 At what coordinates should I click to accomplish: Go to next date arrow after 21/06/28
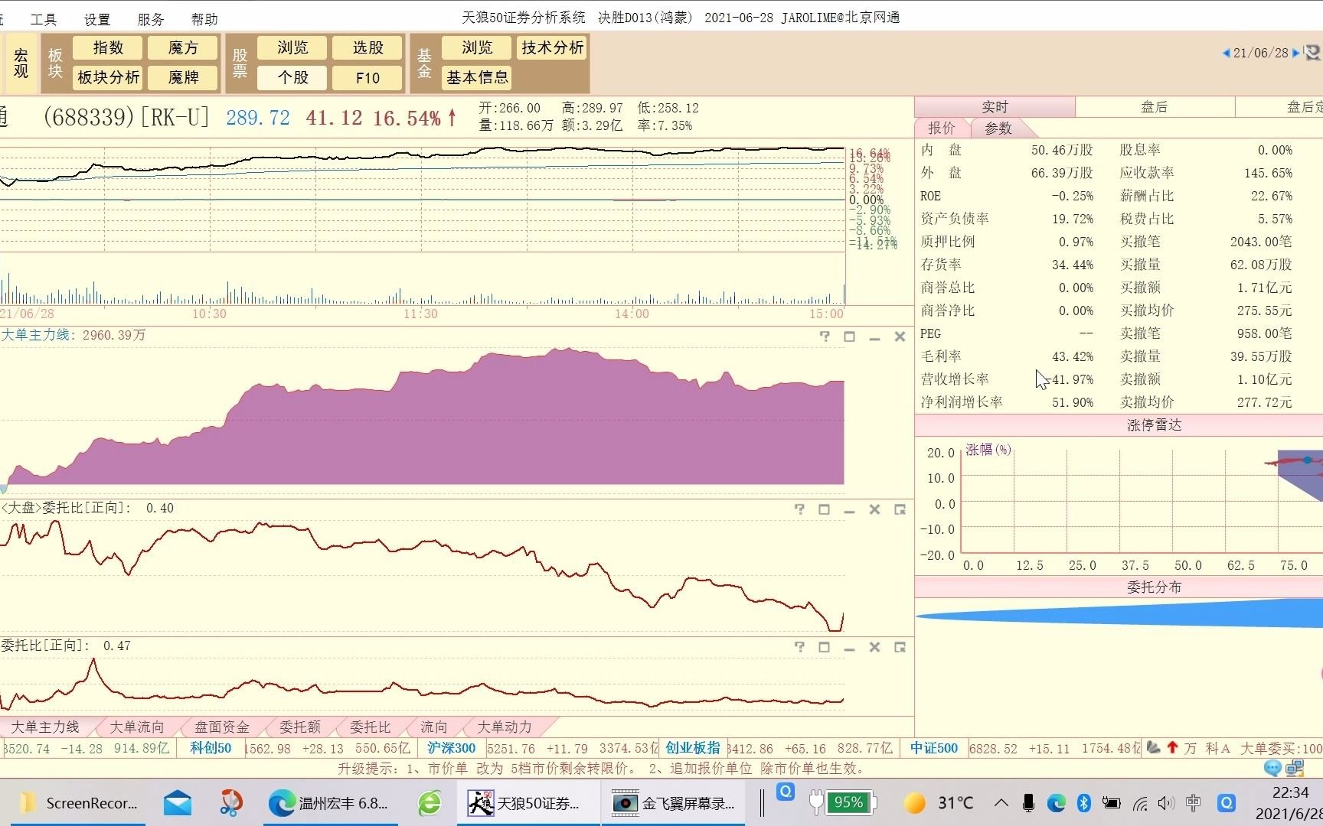(x=1295, y=53)
